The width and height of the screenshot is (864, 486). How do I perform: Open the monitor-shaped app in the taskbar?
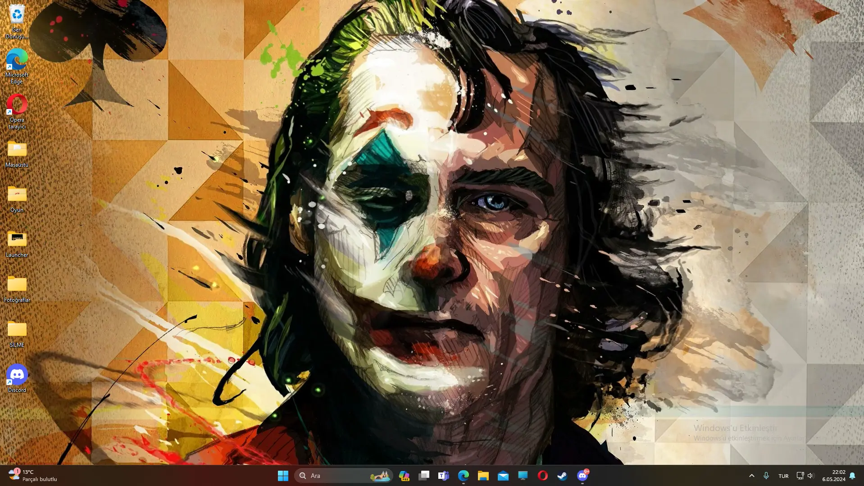tap(523, 476)
